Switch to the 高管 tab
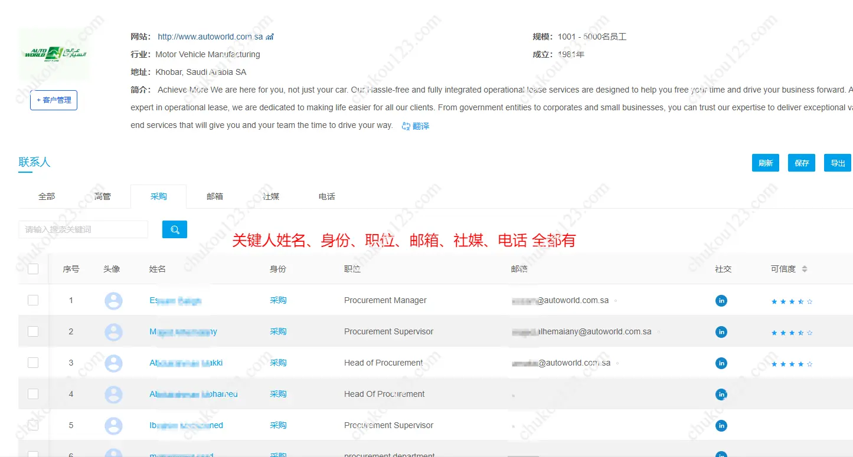 (x=102, y=196)
